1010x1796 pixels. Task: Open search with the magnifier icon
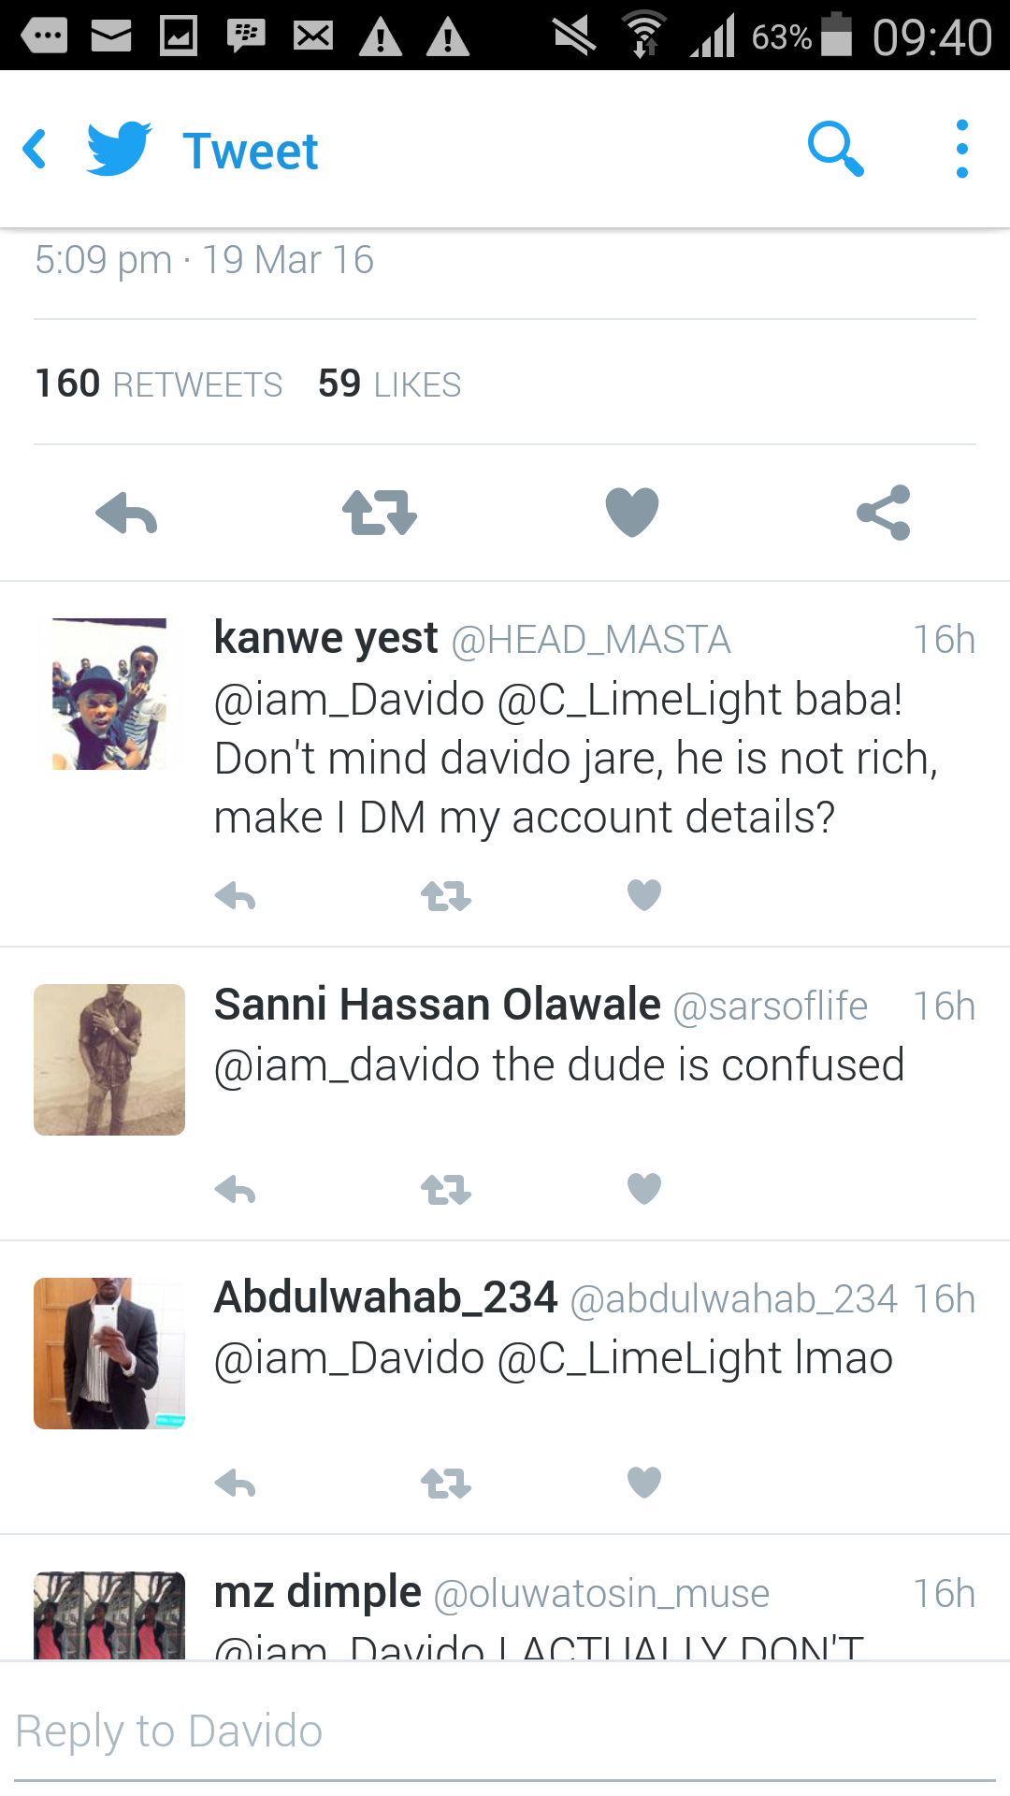coord(834,150)
